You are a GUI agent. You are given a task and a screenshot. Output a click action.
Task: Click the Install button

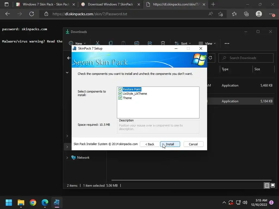coord(170,144)
